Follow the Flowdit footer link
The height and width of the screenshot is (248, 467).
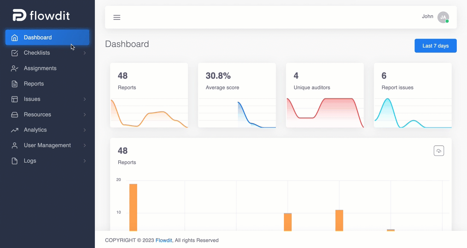tap(164, 240)
